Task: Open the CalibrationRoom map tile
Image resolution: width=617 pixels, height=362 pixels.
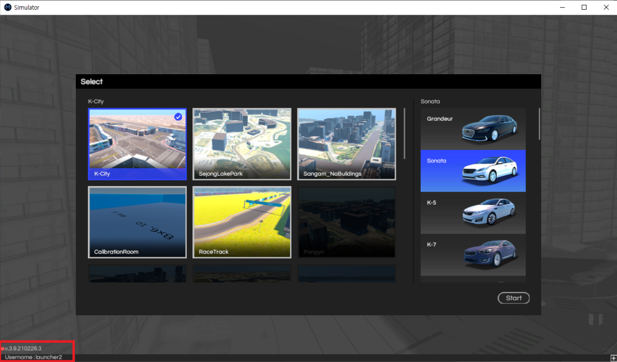Action: point(137,222)
